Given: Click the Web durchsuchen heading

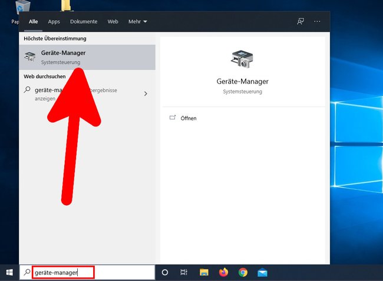Looking at the screenshot, I should (x=45, y=76).
